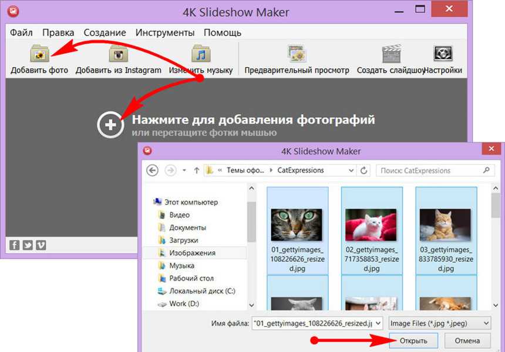Screen dimensions: 505x352
Task: Expand the address bar path dropdown
Action: point(350,170)
